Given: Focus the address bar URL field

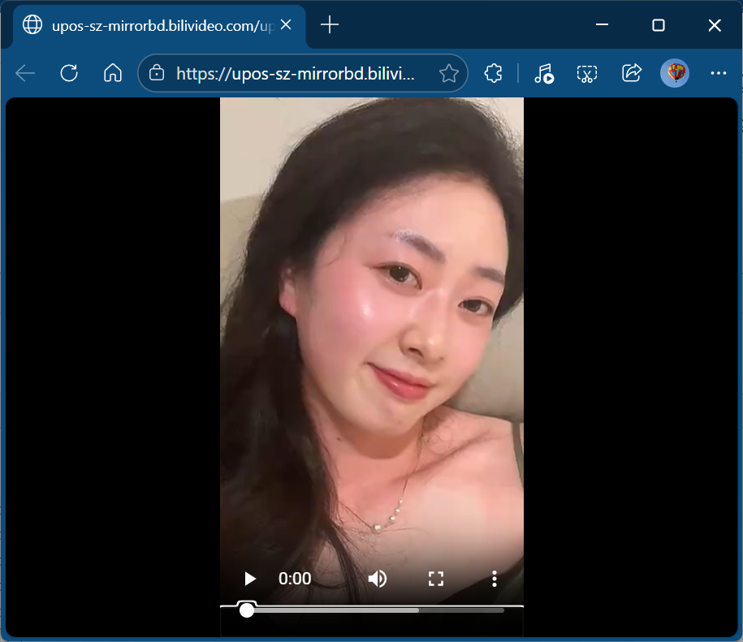Looking at the screenshot, I should pyautogui.click(x=296, y=74).
